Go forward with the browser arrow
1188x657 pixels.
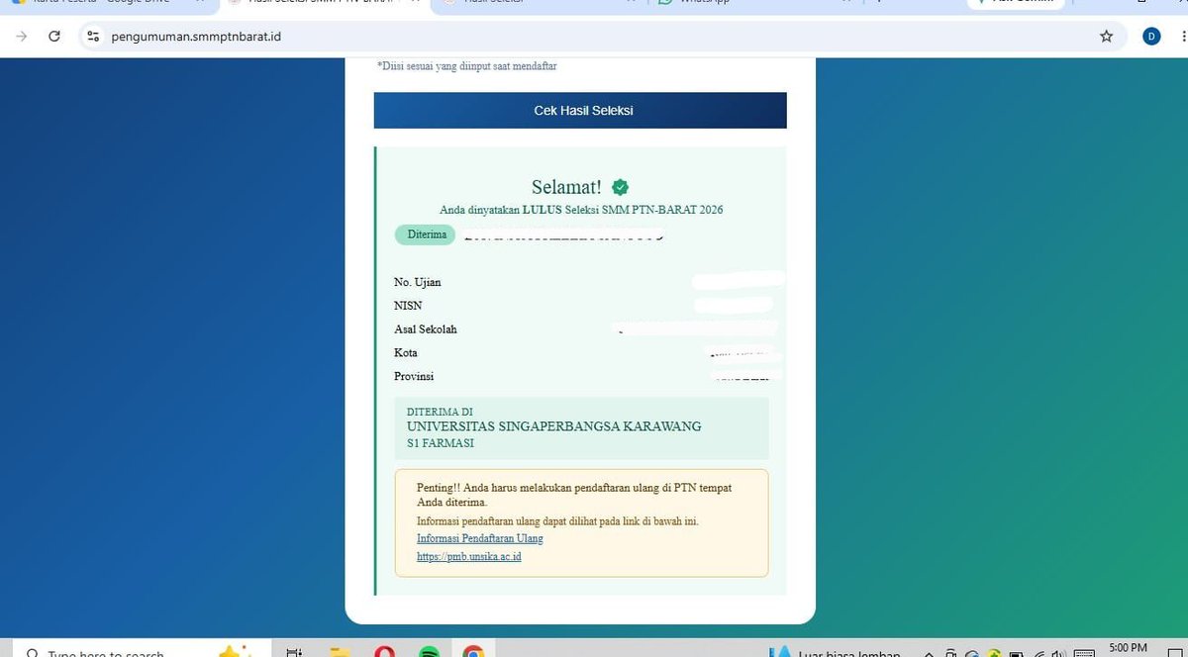pos(22,36)
